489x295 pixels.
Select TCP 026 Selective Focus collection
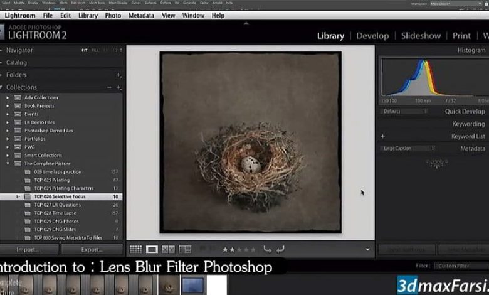61,196
